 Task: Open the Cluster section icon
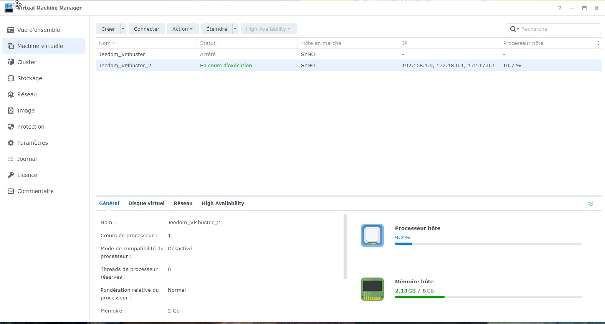click(x=11, y=62)
